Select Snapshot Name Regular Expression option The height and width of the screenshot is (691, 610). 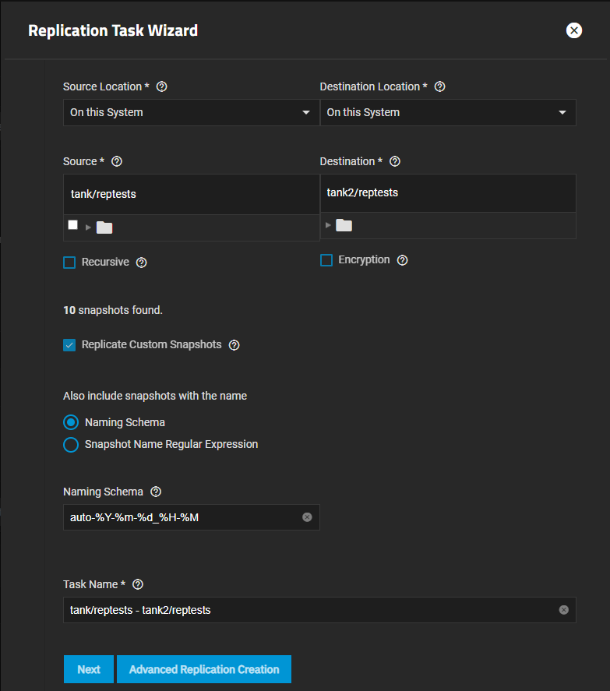point(71,445)
